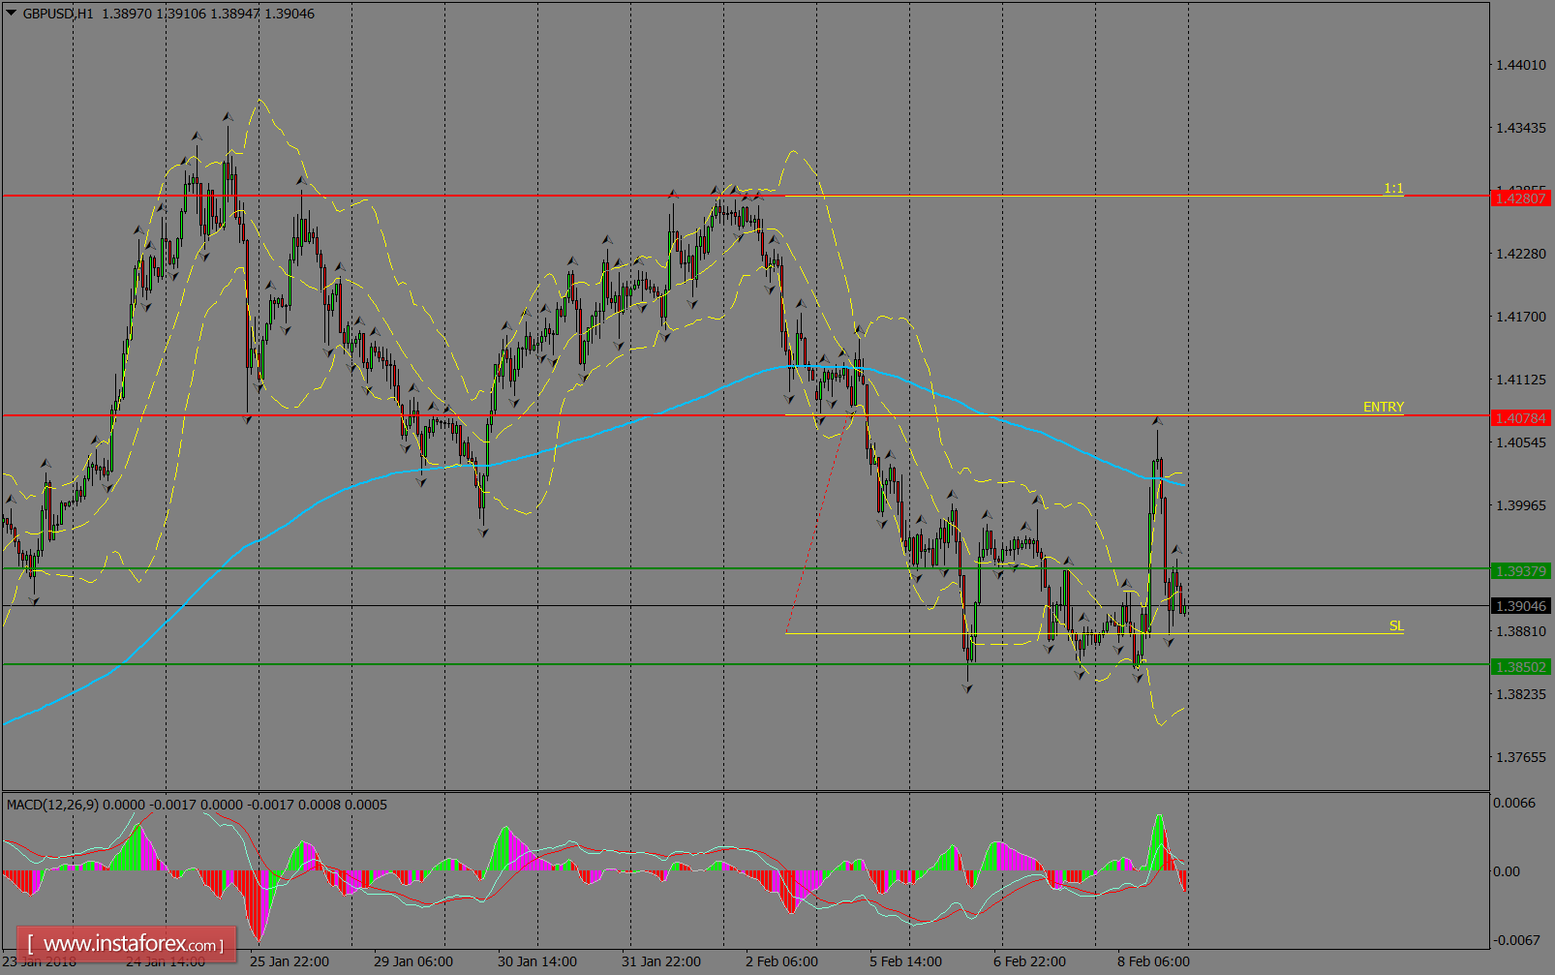Click the black current price tag 1.39046
The width and height of the screenshot is (1555, 975).
[x=1518, y=606]
